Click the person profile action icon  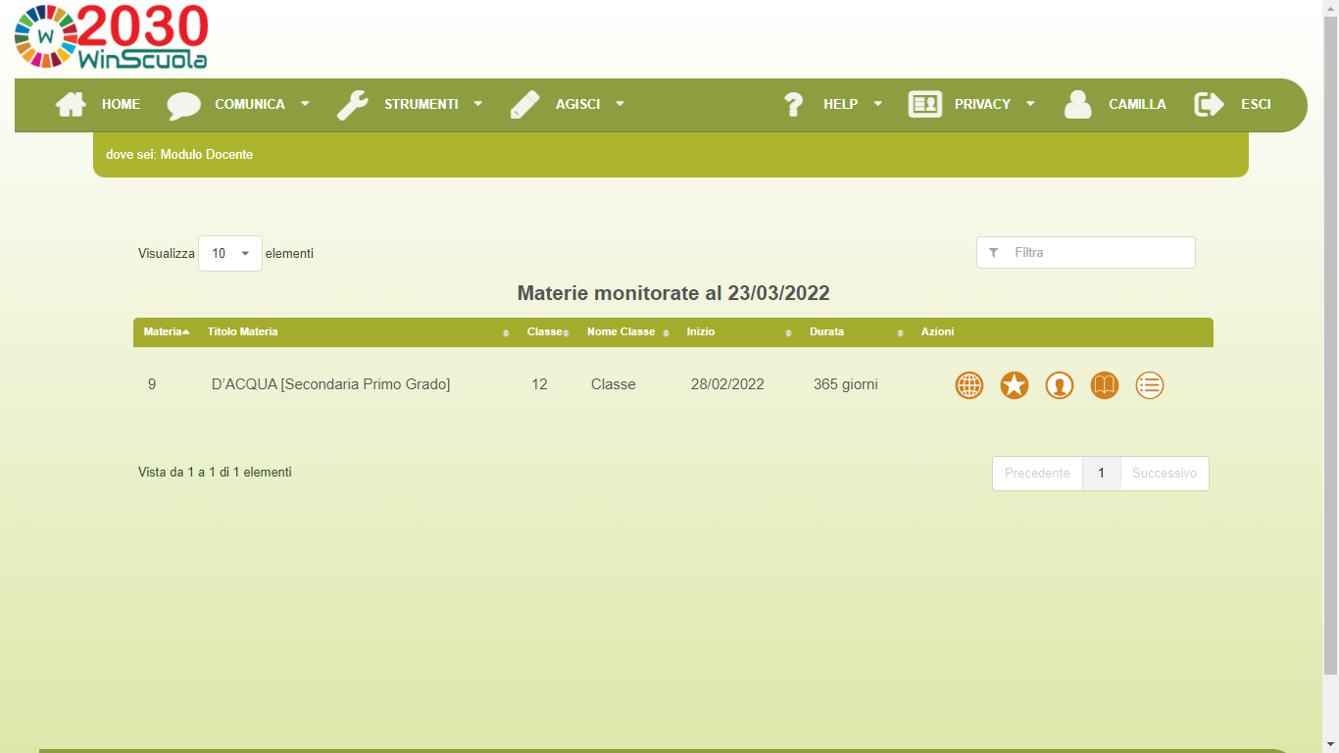(x=1060, y=385)
